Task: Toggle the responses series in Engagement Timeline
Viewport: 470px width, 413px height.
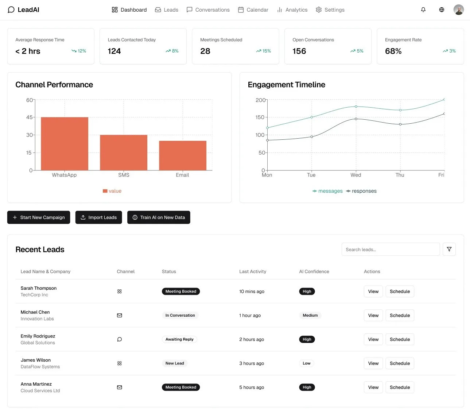Action: click(x=361, y=191)
